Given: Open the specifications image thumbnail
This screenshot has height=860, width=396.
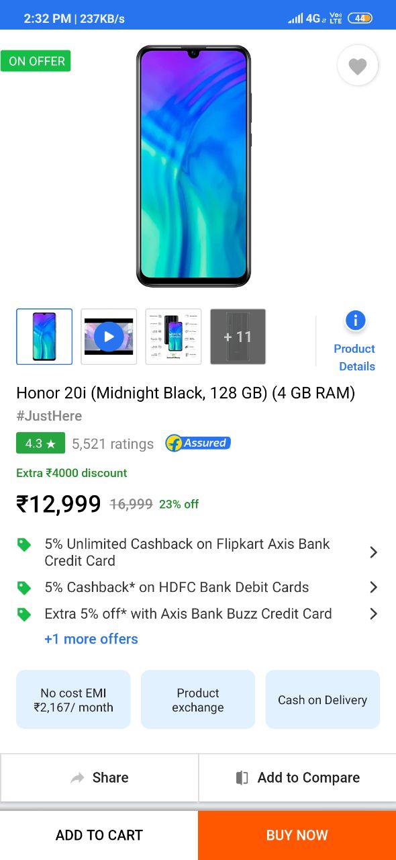Looking at the screenshot, I should tap(173, 337).
